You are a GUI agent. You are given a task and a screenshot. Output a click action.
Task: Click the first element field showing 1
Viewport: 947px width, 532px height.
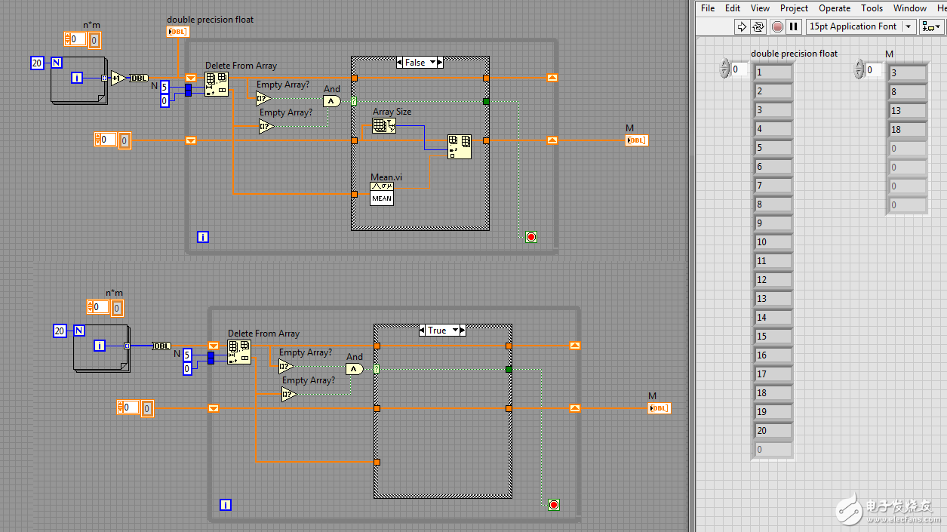coord(773,72)
